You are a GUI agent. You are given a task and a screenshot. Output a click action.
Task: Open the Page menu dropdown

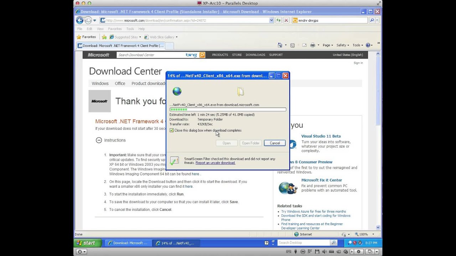[328, 45]
